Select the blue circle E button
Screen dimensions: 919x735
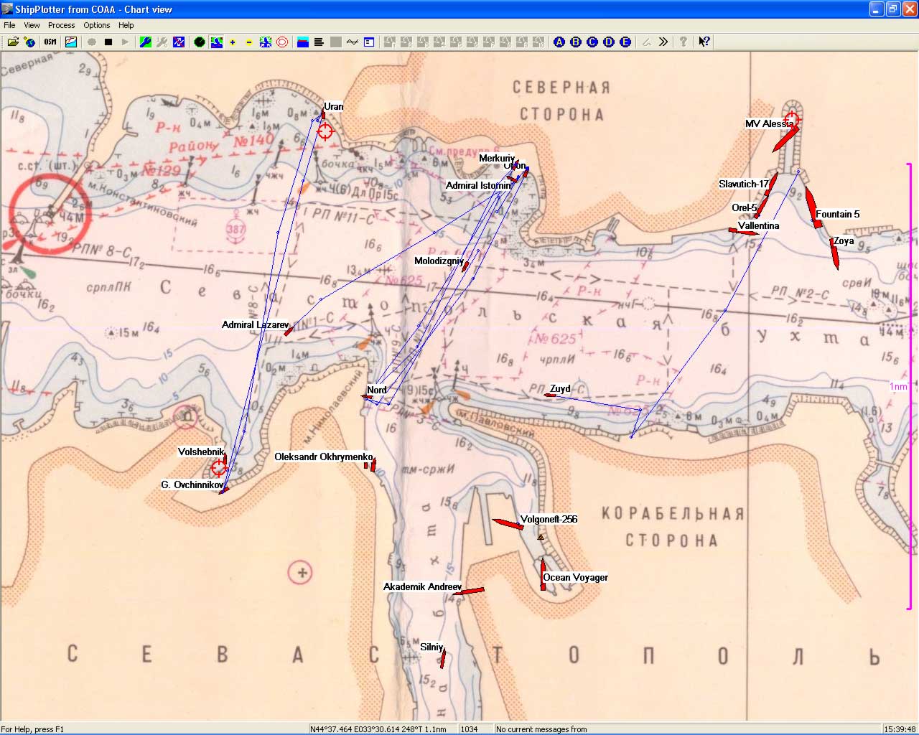point(625,42)
